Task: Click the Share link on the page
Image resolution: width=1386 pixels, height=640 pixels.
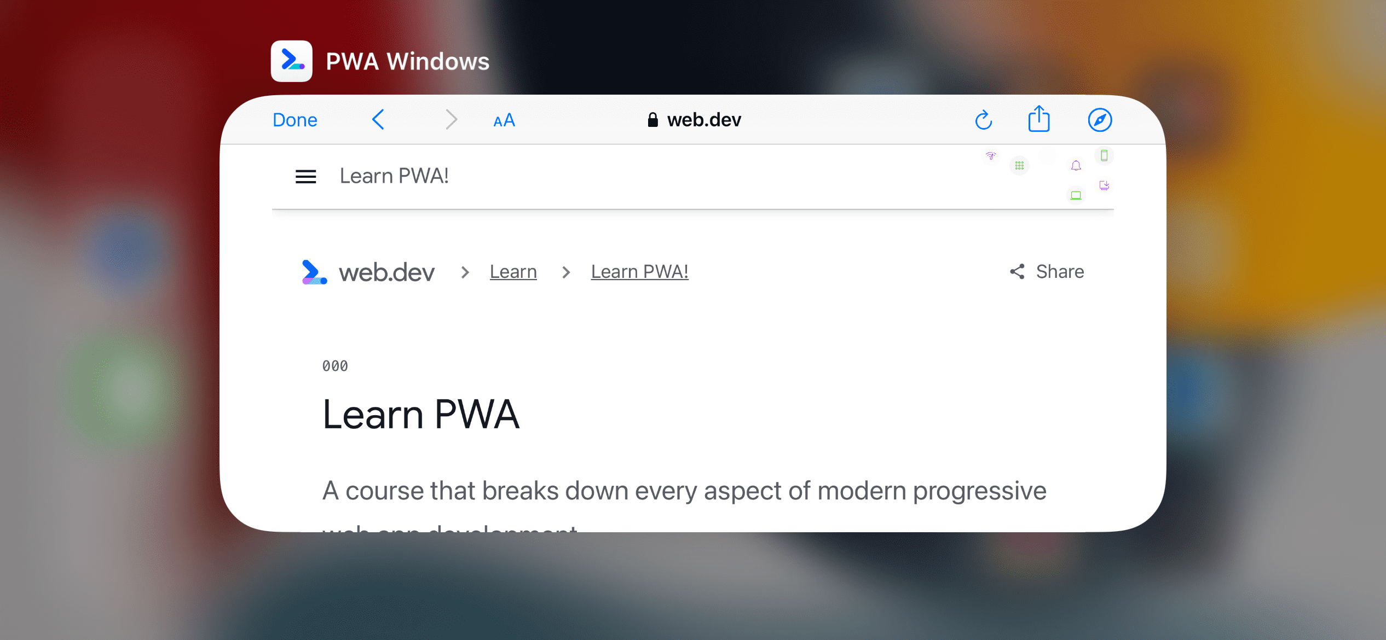Action: (x=1048, y=271)
